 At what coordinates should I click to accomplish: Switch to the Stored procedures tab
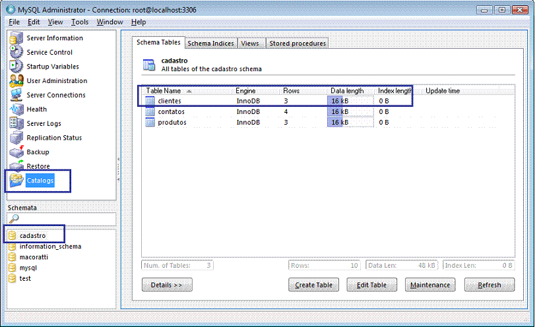coord(298,44)
